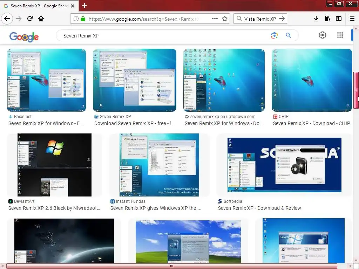
Task: Click magnifier icon in Vista Remix XP search box
Action: pyautogui.click(x=239, y=19)
